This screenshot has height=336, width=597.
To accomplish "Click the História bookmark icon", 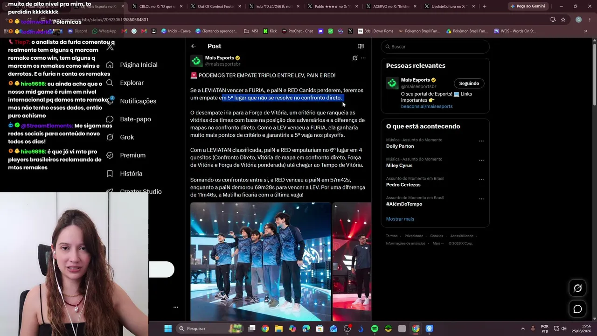I will (x=110, y=174).
